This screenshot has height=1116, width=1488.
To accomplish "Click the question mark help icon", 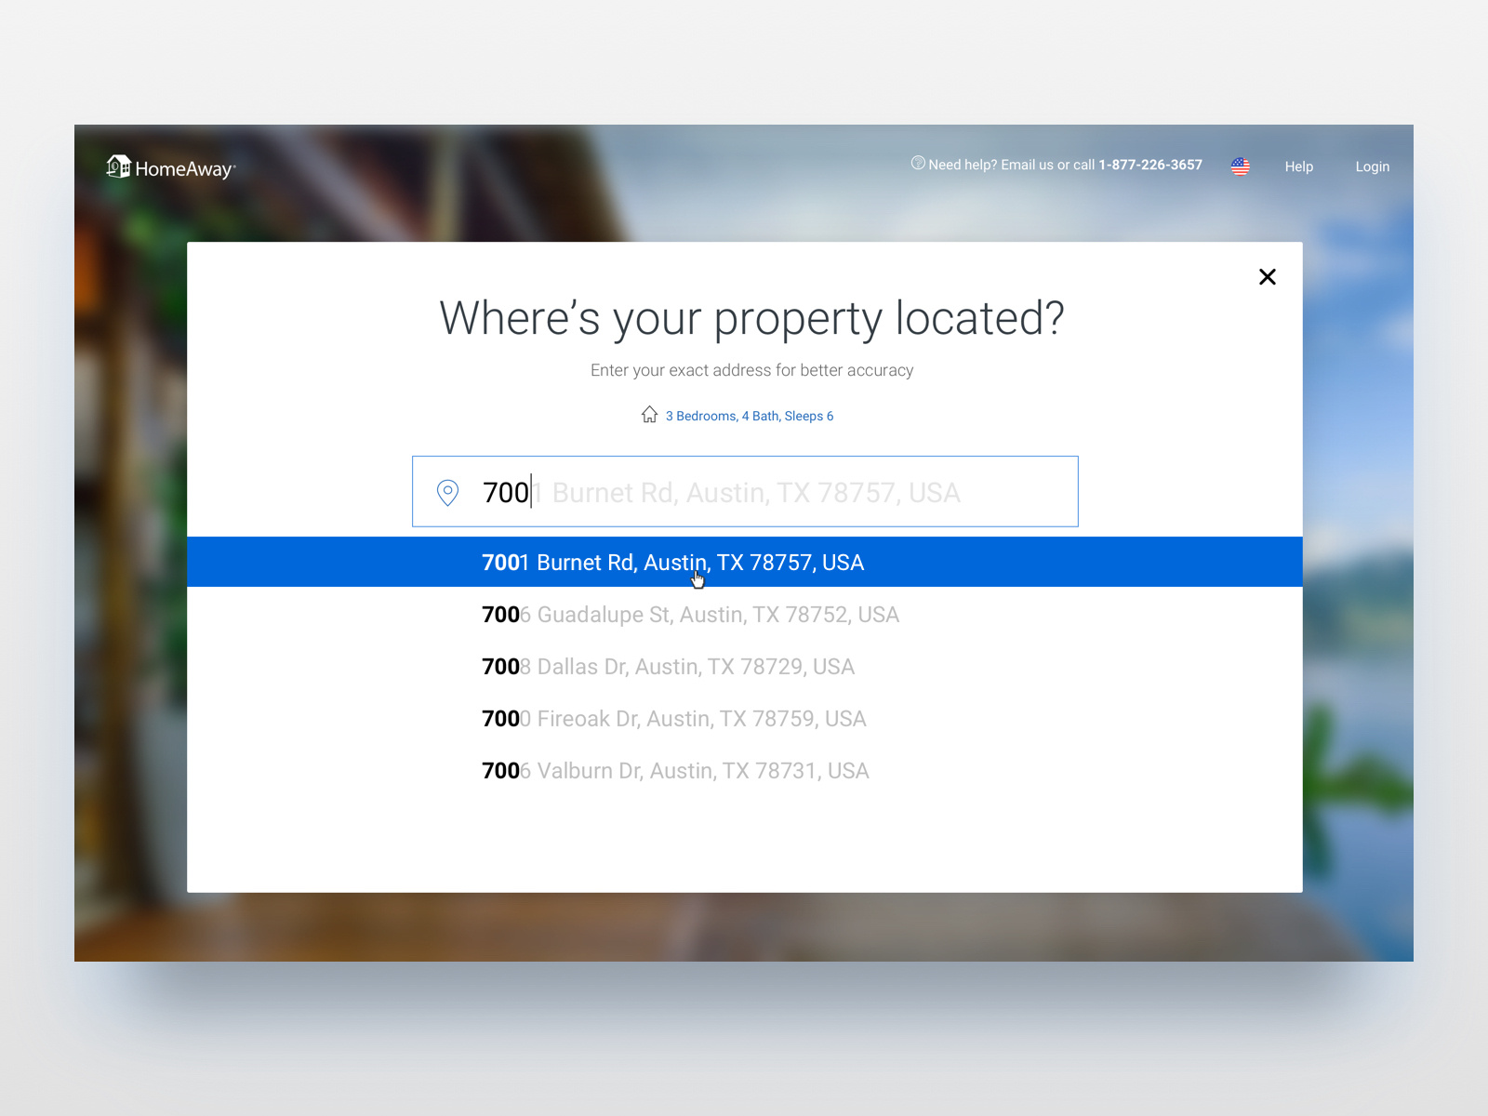I will click(918, 163).
